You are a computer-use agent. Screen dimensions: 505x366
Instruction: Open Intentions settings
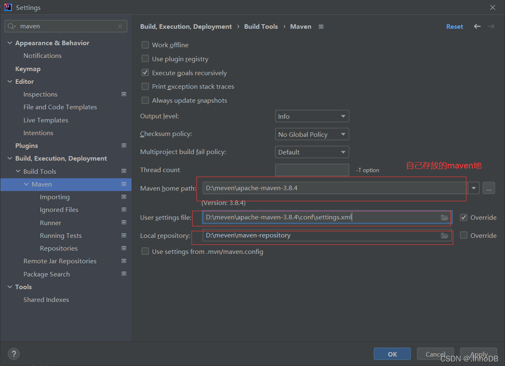pyautogui.click(x=38, y=133)
